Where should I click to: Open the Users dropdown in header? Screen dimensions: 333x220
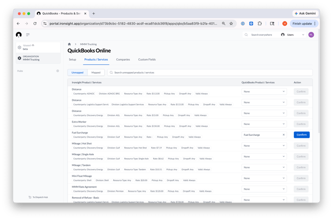click(x=292, y=35)
